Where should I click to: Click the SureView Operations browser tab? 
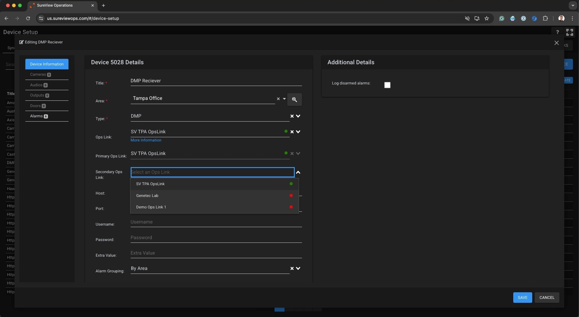[x=62, y=5]
